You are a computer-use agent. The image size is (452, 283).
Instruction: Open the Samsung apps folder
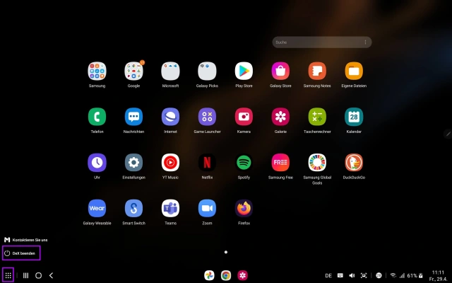[97, 71]
